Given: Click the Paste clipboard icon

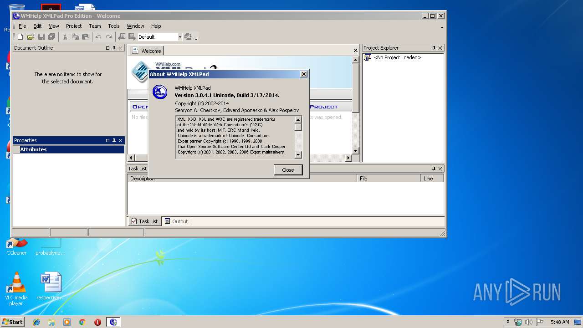Looking at the screenshot, I should coord(85,37).
